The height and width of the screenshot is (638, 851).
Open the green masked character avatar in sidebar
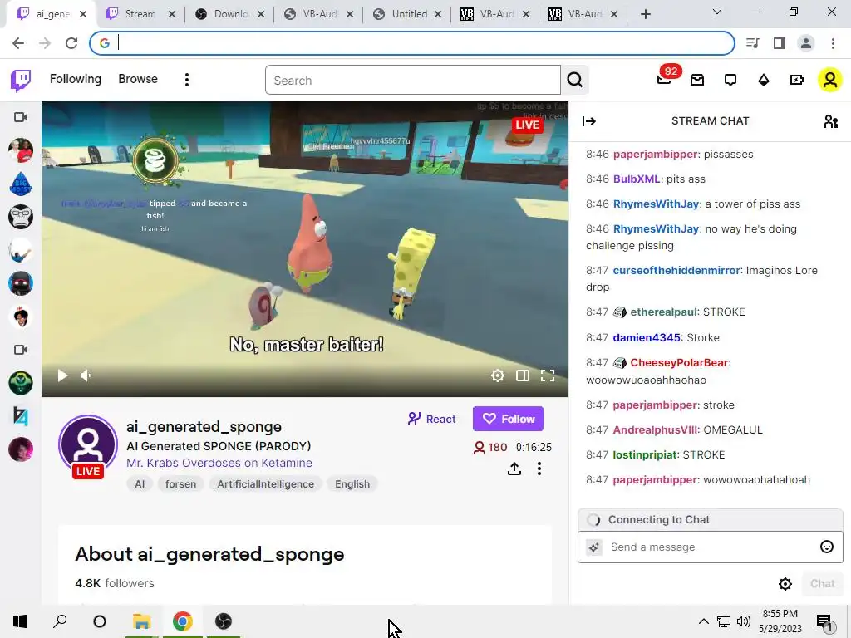point(21,383)
